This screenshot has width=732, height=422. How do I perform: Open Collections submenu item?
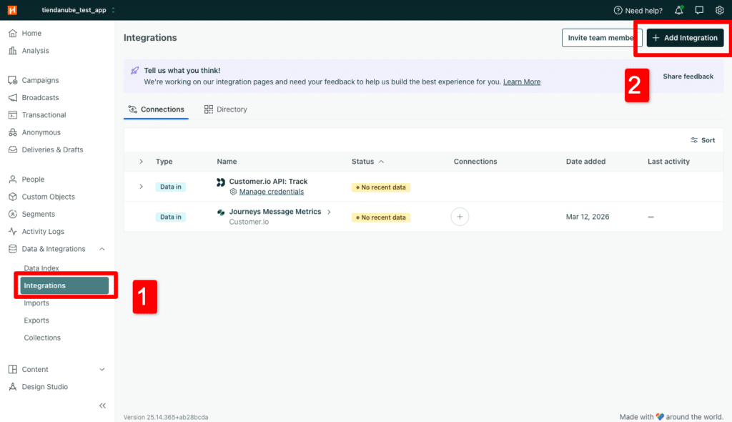[x=42, y=338]
